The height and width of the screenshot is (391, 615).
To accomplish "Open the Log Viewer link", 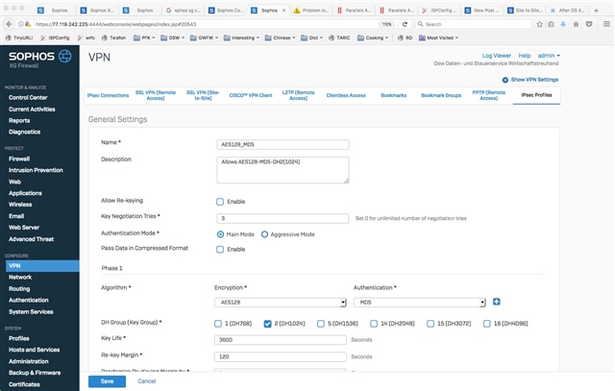I will tap(497, 56).
